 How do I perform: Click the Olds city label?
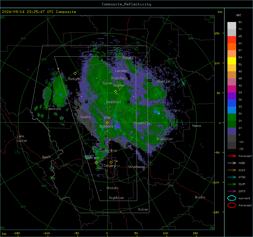pos(107,118)
